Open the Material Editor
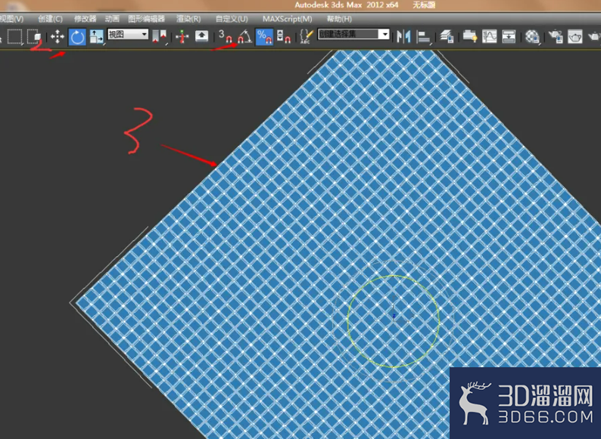Image resolution: width=601 pixels, height=439 pixels. click(x=532, y=37)
